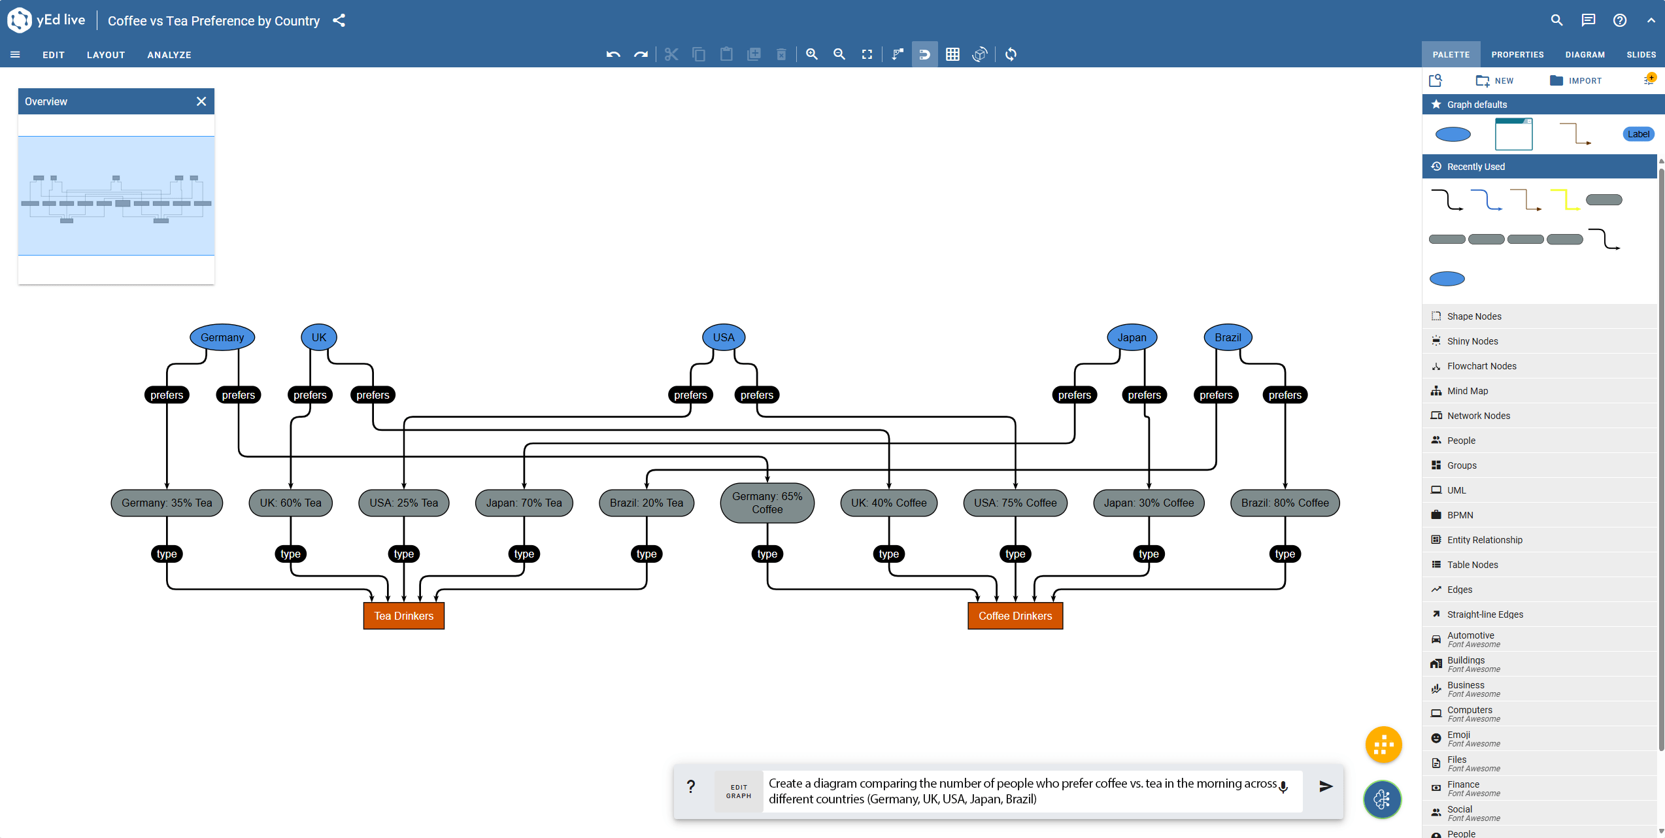Screen dimensions: 1665x838
Task: Click the IMPORT palette button
Action: [x=1575, y=80]
